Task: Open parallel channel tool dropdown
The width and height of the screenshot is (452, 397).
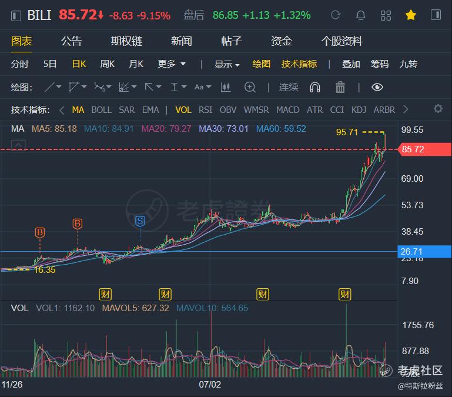Action: (77, 87)
